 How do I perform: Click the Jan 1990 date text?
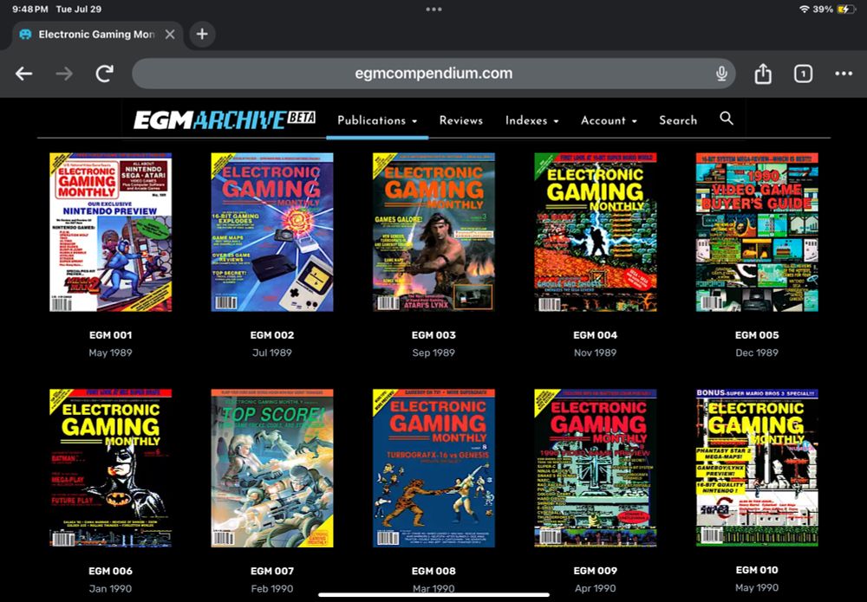pyautogui.click(x=111, y=588)
